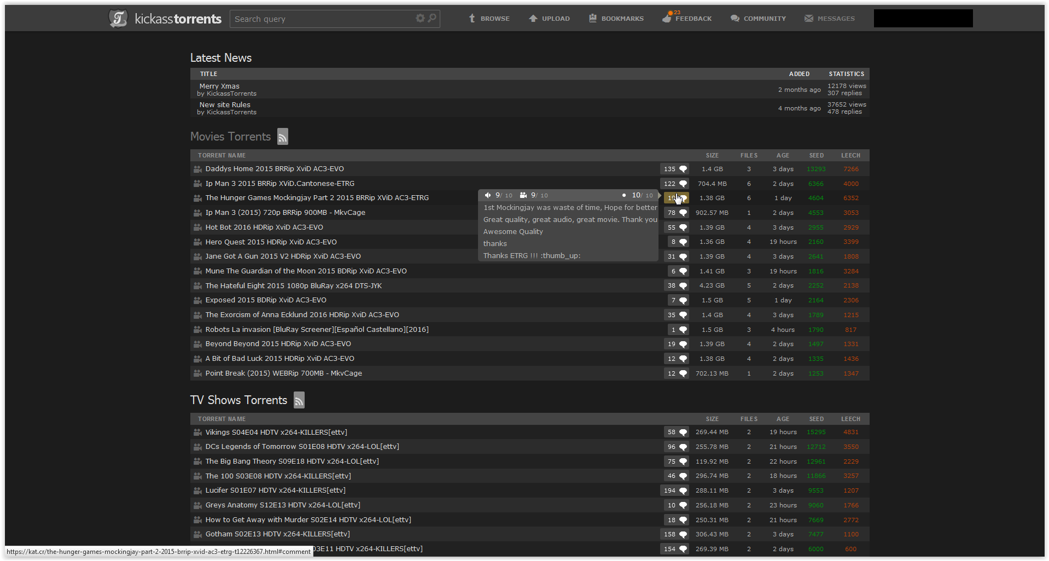Image resolution: width=1049 pixels, height=561 pixels.
Task: Sort Movies Torrents by Seed column
Action: (x=816, y=155)
